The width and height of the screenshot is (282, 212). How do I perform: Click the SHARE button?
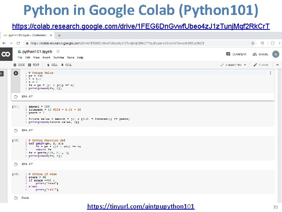(260, 54)
